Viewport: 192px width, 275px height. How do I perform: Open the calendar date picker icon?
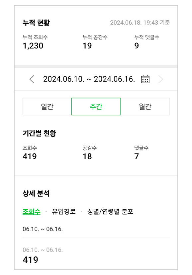coord(145,79)
